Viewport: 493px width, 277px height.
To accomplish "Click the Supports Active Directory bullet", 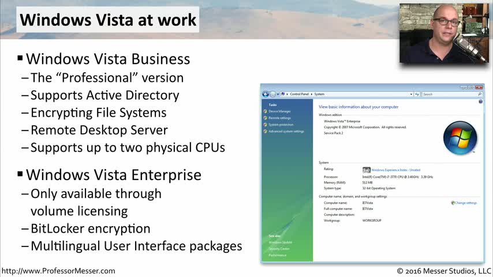I will pyautogui.click(x=104, y=95).
